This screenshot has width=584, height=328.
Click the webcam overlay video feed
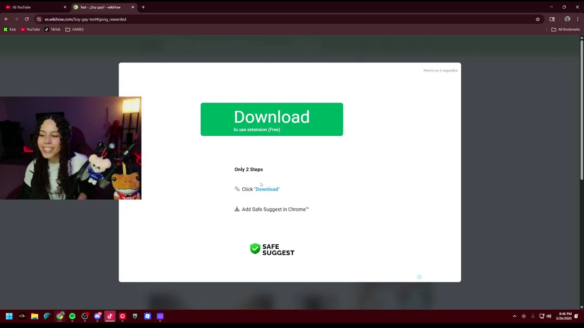71,148
